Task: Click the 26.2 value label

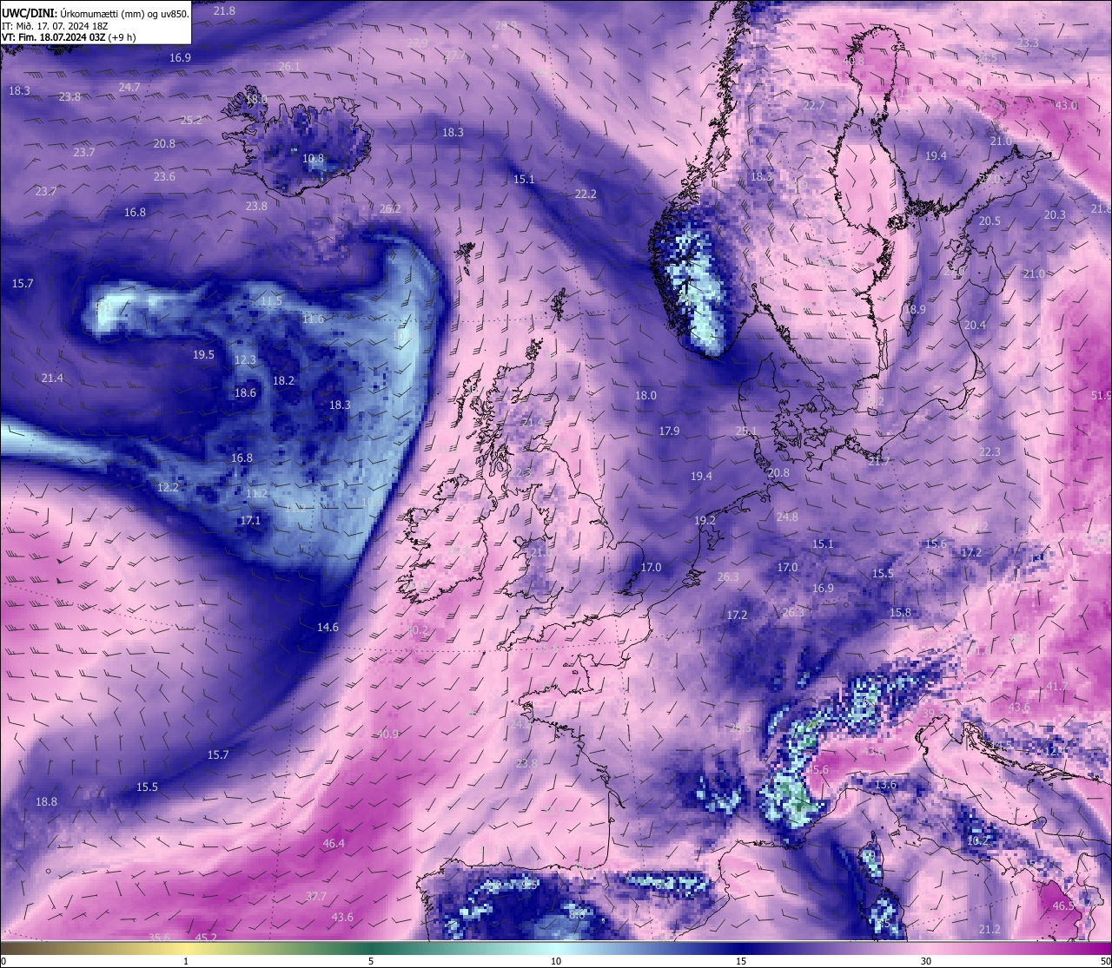Action: point(390,208)
